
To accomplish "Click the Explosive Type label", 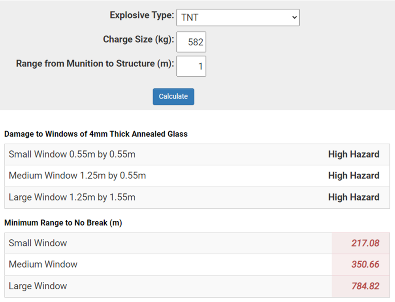I will 142,15.
